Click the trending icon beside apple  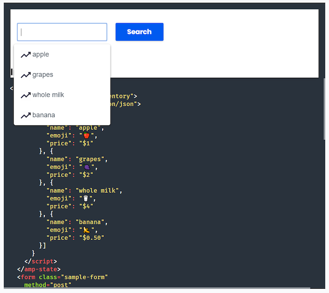25,55
